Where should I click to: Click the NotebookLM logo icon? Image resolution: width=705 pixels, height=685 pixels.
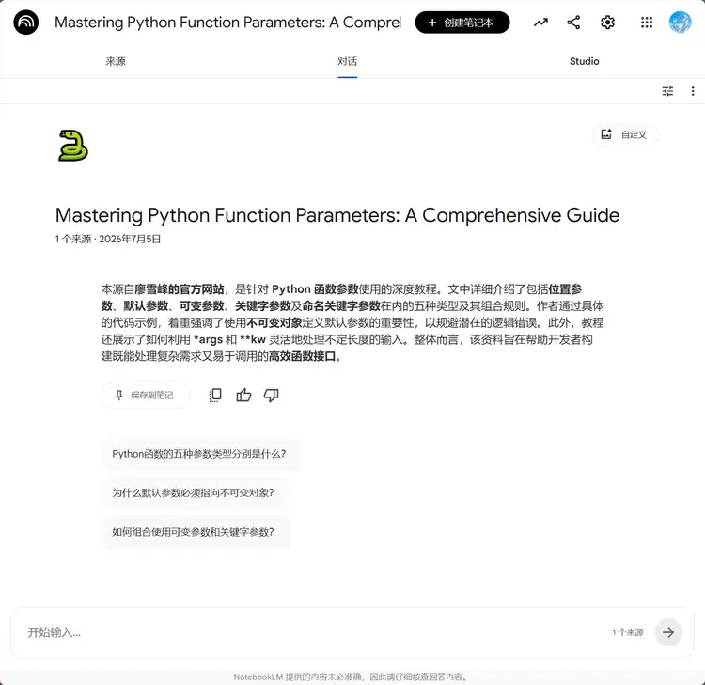pos(26,22)
